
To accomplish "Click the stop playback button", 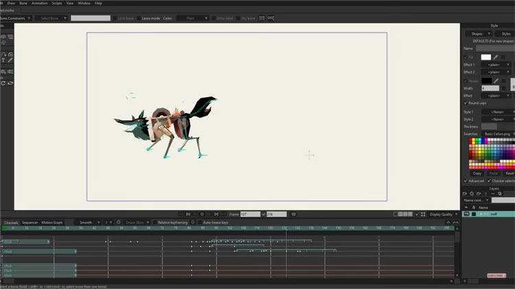I will tap(202, 214).
